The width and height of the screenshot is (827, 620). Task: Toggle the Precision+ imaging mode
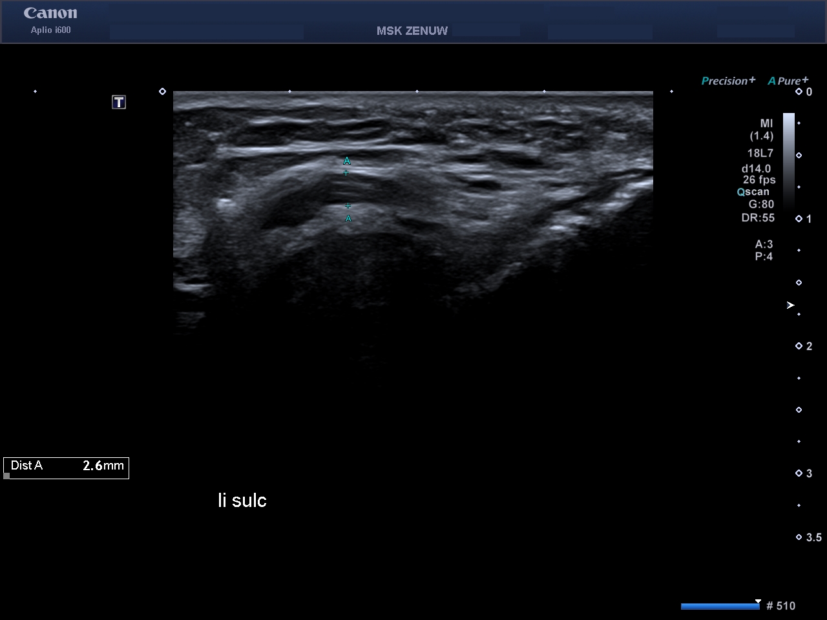[728, 81]
